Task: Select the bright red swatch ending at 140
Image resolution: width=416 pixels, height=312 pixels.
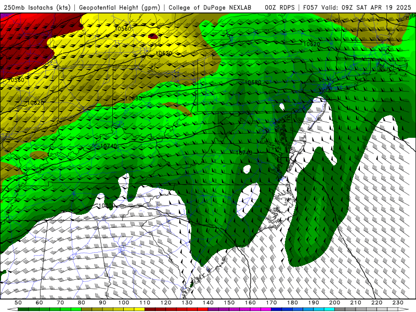Action: [203, 309]
